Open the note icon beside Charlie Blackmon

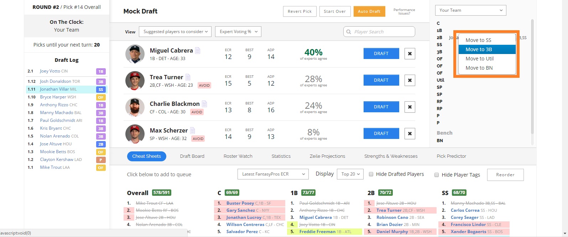[204, 104]
